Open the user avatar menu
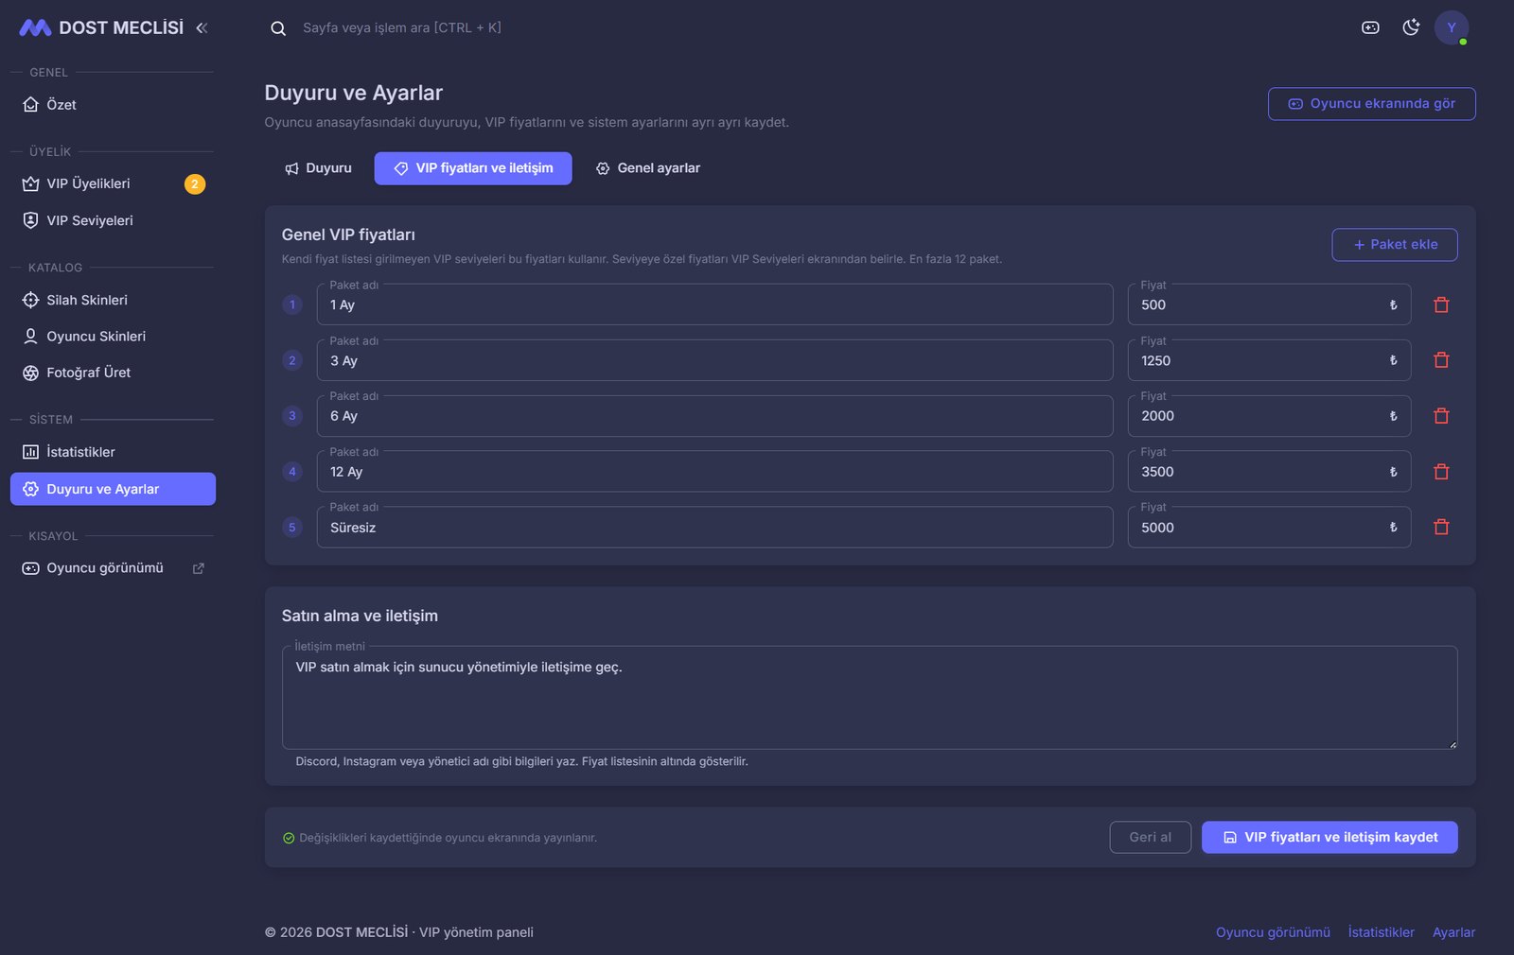The width and height of the screenshot is (1514, 955). 1452,27
